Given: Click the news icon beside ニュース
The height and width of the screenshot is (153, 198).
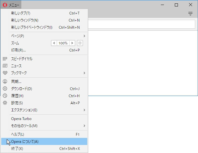Looking at the screenshot, I should (5, 66).
